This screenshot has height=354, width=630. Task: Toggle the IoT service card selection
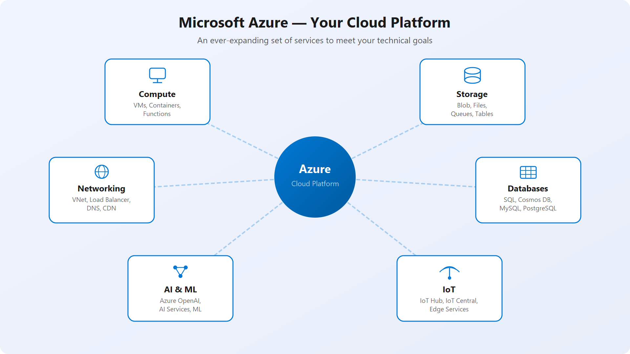pyautogui.click(x=449, y=288)
